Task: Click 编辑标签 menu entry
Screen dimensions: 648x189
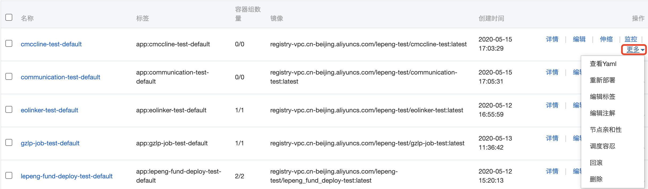Action: tap(602, 97)
